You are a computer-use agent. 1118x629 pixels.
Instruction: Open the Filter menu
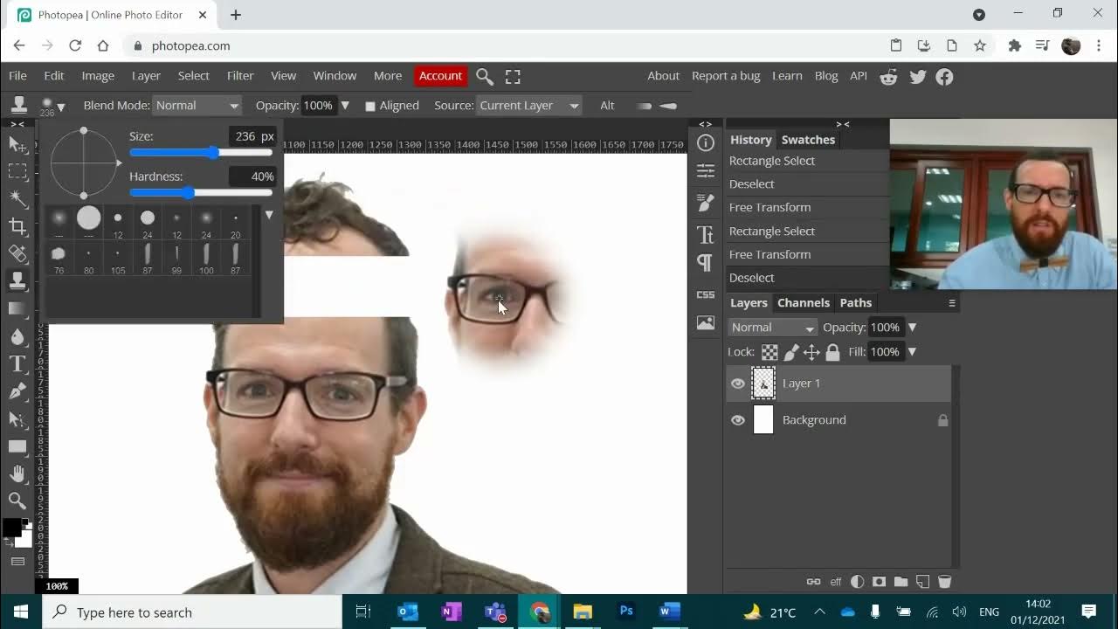240,76
